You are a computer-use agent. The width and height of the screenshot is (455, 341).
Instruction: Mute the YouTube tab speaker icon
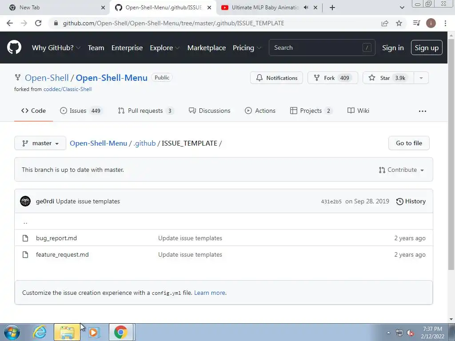[x=306, y=8]
